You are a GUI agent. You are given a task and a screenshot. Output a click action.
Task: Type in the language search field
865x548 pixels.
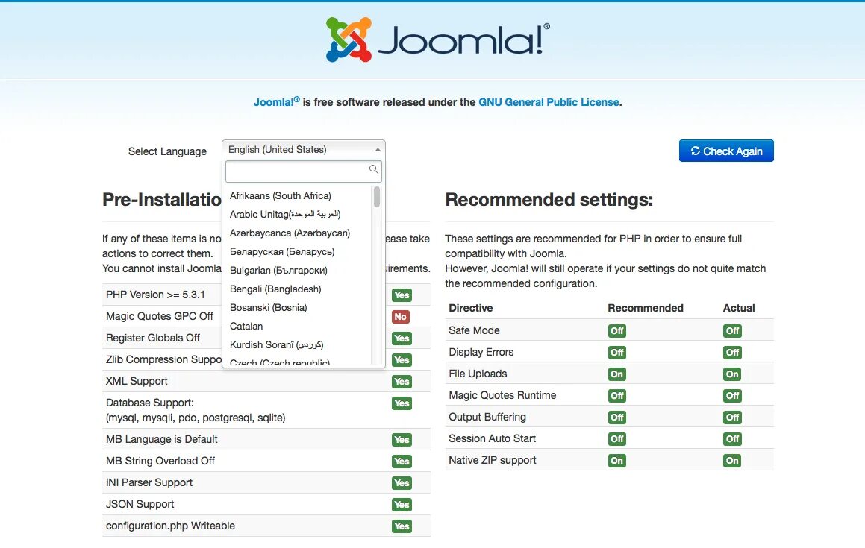click(304, 171)
